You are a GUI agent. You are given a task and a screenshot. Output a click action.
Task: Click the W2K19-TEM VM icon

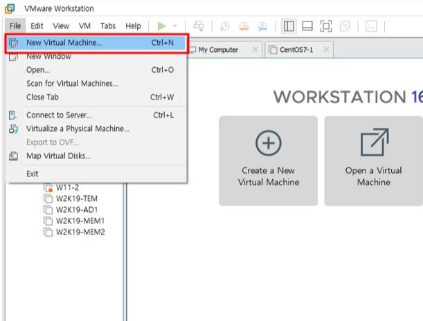pyautogui.click(x=48, y=199)
